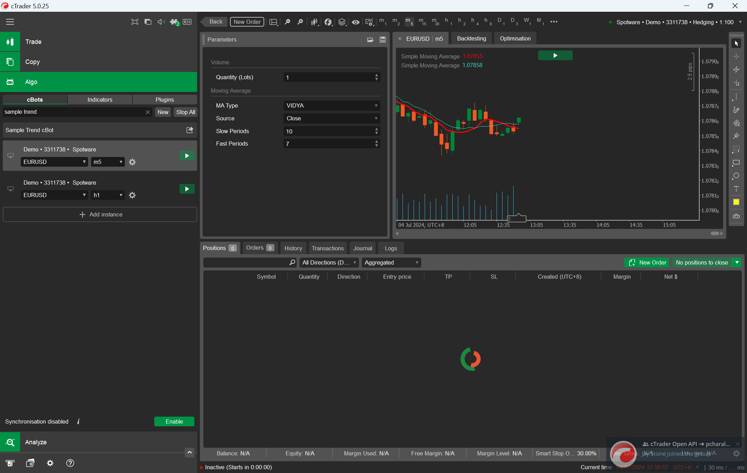The image size is (747, 473).
Task: Click the zoom in magnifier icon
Action: click(300, 22)
